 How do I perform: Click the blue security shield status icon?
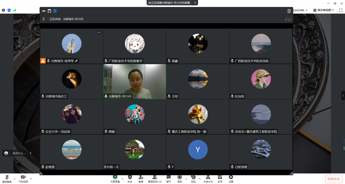9,10
